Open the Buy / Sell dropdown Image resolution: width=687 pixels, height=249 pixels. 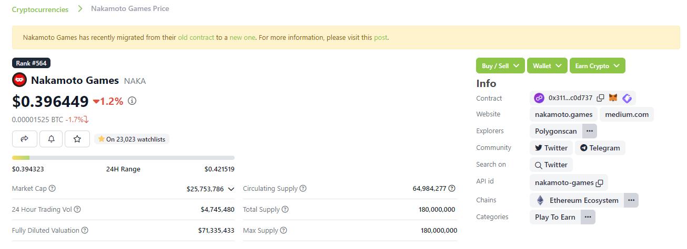(500, 66)
